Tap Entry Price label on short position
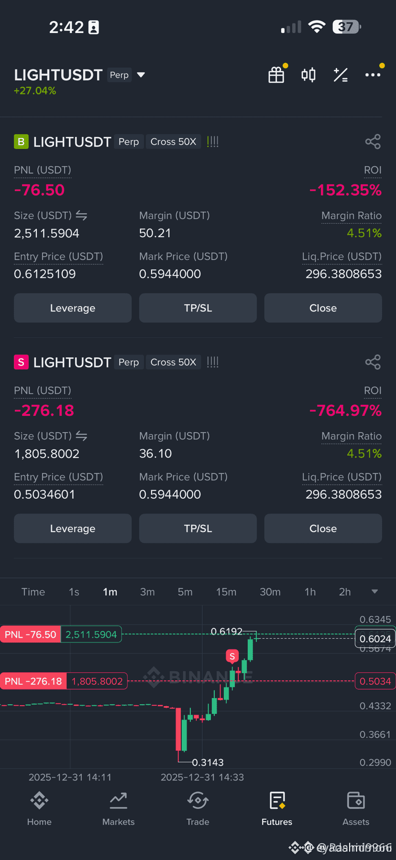The image size is (396, 860). 58,477
